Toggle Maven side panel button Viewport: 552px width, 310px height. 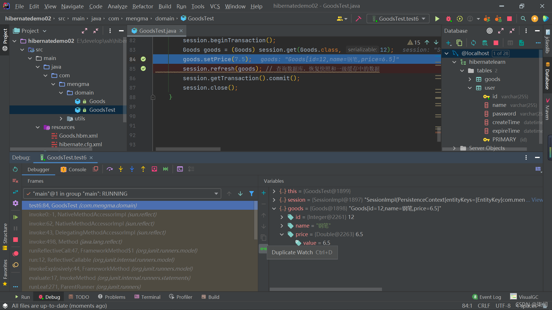click(x=547, y=109)
